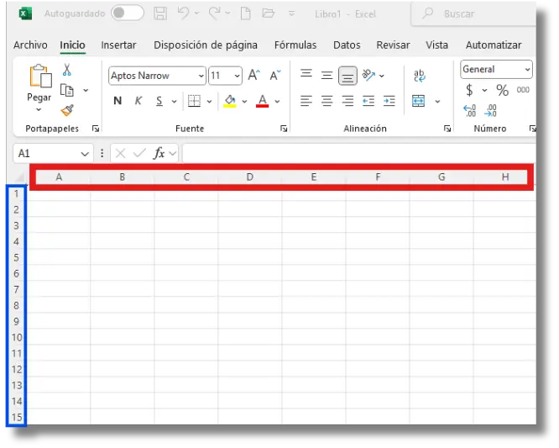
Task: Expand the fill color picker arrow
Action: pyautogui.click(x=244, y=102)
